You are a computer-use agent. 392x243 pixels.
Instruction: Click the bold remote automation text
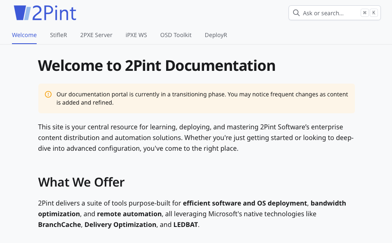[129, 214]
